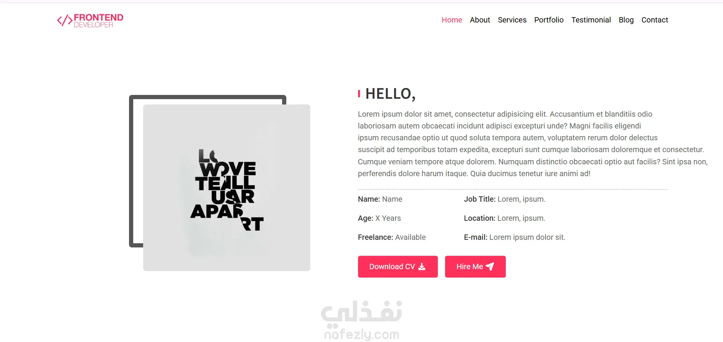Click the Hire Me button
The height and width of the screenshot is (342, 723).
tap(475, 267)
